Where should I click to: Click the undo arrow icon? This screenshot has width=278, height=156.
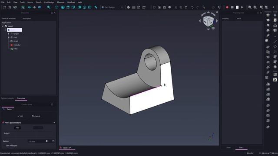click(x=192, y=7)
